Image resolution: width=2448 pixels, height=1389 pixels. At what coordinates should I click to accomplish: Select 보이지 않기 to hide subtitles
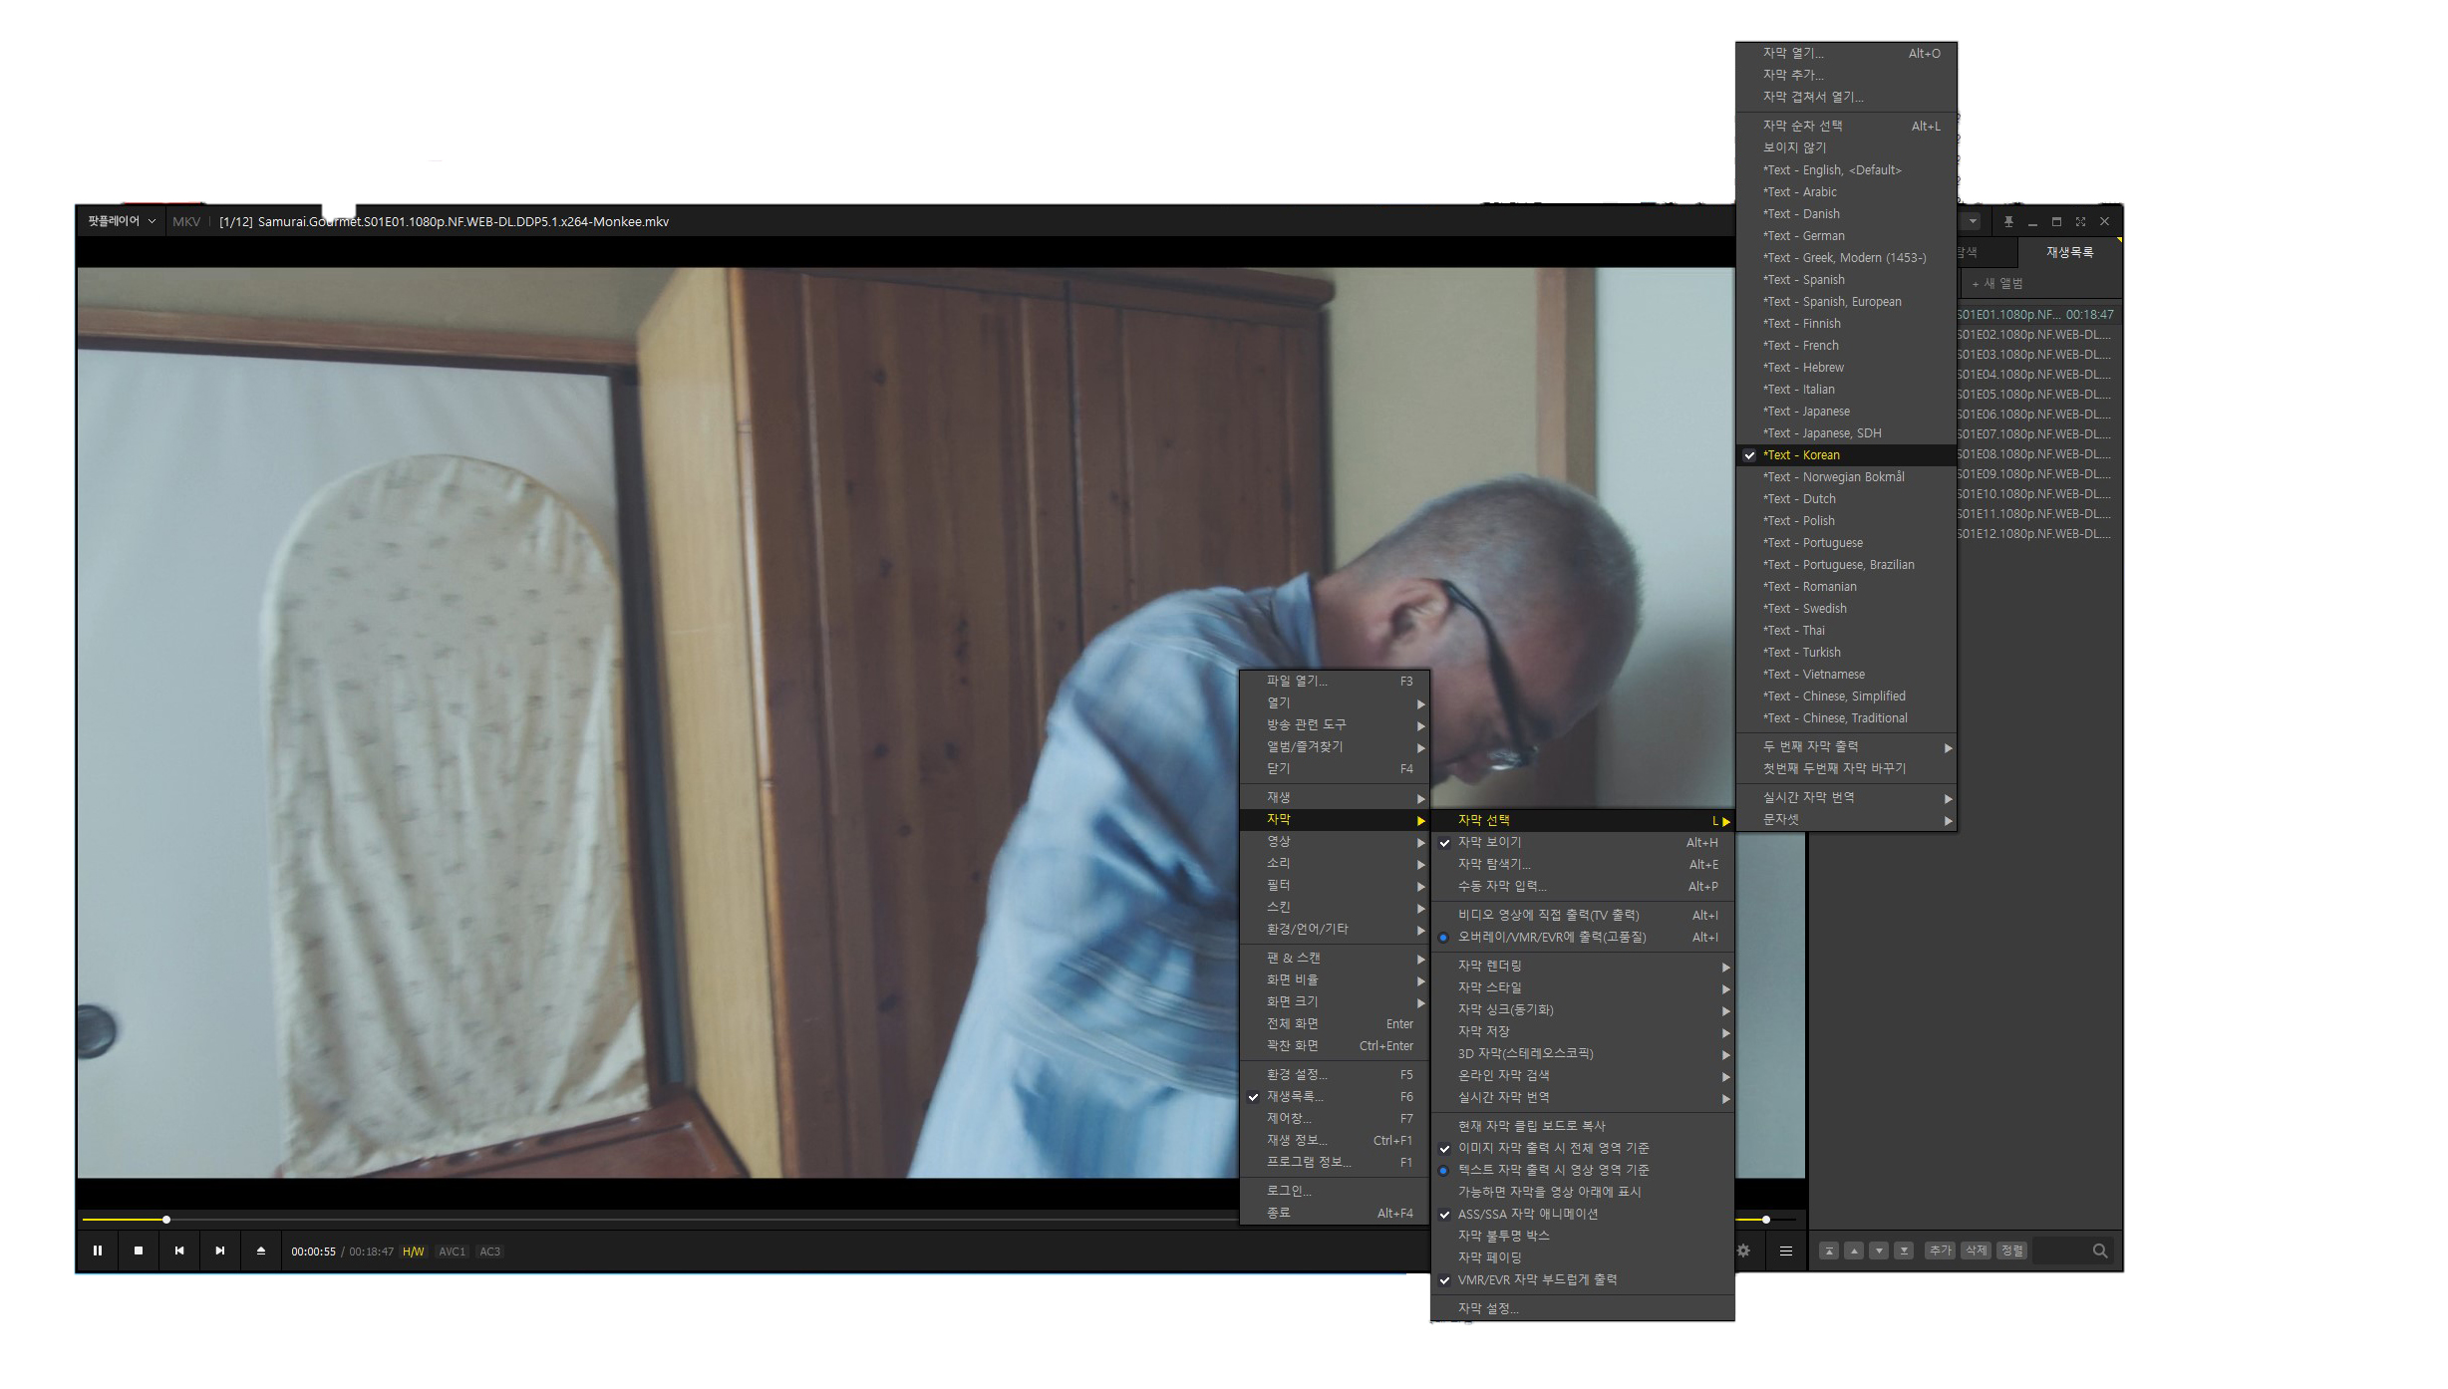tap(1846, 148)
